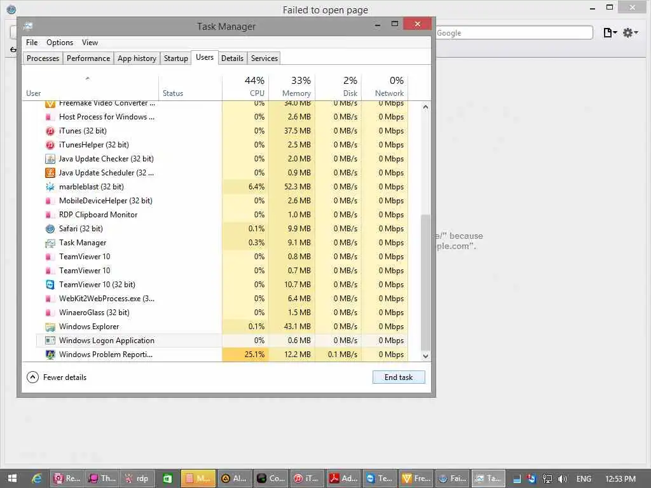Screen dimensions: 651x488
Task: Open the File menu
Action: (x=32, y=43)
